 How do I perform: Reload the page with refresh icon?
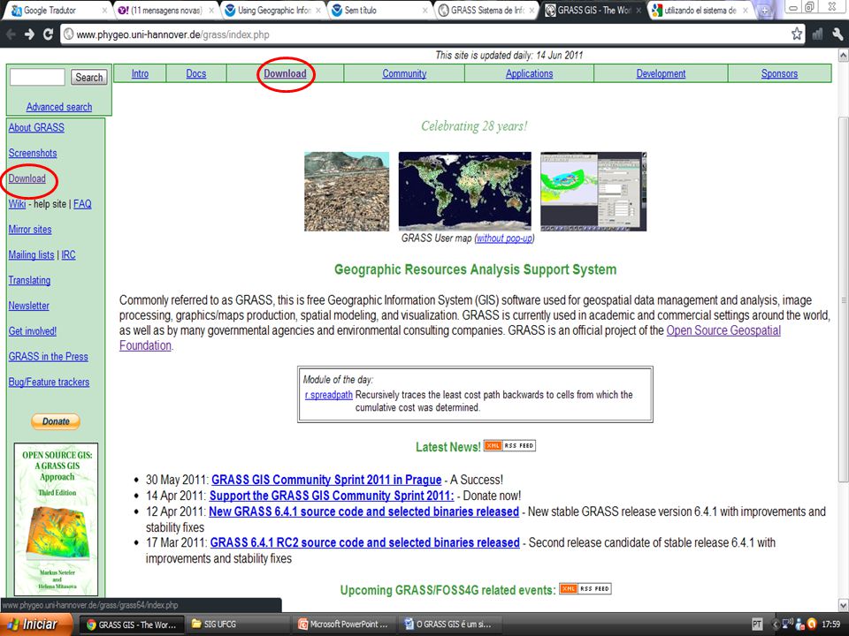[48, 34]
